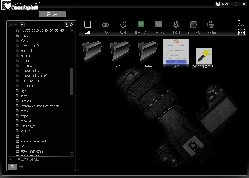This screenshot has height=178, width=249.
Task: Collapse toolbar with the up triangle
Action: click(239, 20)
